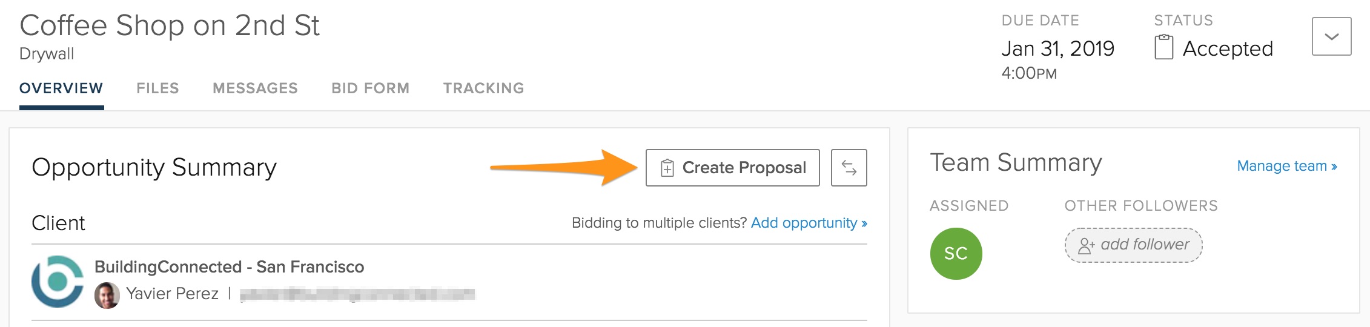Viewport: 1370px width, 327px height.
Task: Switch to the Overview tab
Action: 61,88
